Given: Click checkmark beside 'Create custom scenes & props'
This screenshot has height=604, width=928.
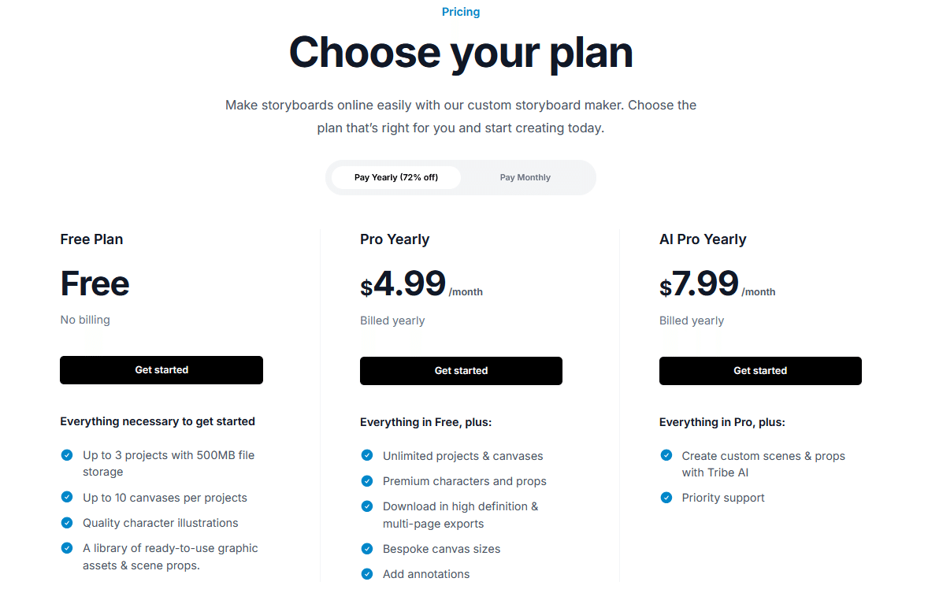Looking at the screenshot, I should click(x=666, y=455).
